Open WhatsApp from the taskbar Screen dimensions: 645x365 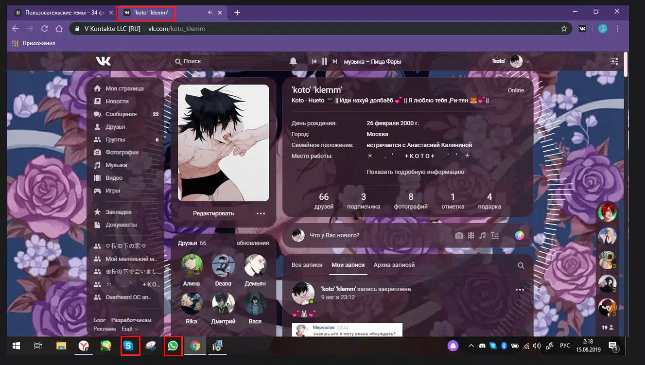(173, 346)
